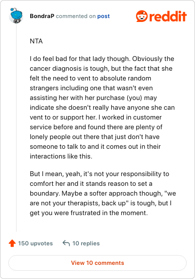
Task: Open the reddit wordmark logo
Action: click(168, 16)
